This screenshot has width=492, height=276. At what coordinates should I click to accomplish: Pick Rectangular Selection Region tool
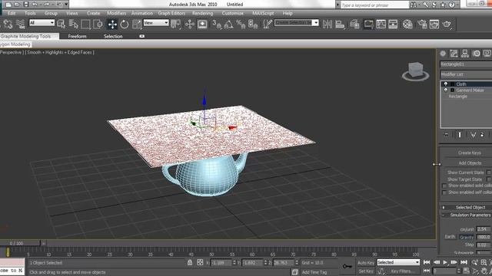point(85,24)
